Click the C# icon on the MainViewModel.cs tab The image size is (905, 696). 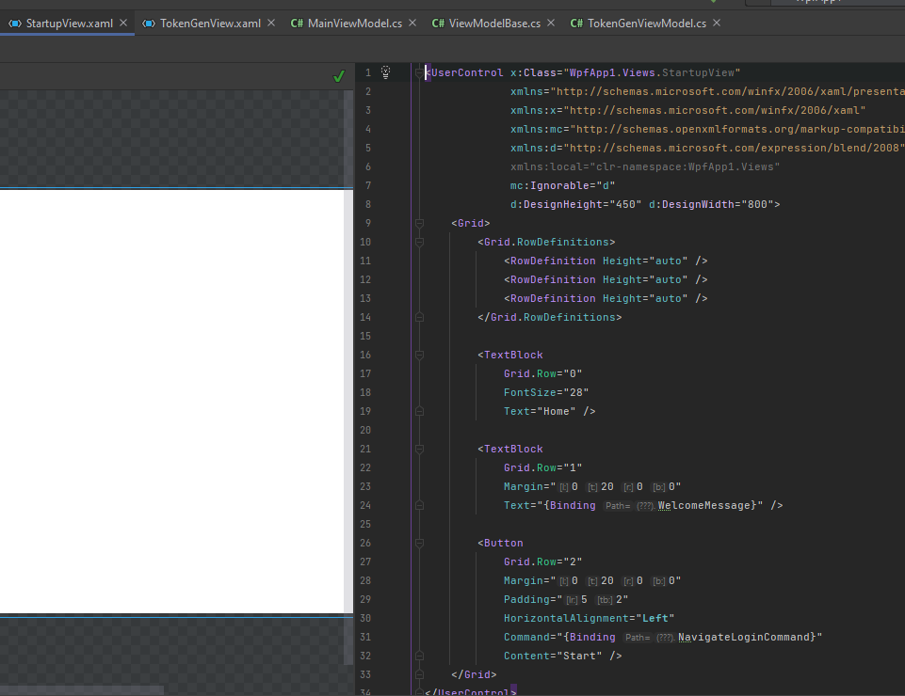(297, 23)
